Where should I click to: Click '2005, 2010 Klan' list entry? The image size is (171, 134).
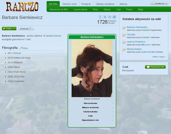(x=16, y=76)
